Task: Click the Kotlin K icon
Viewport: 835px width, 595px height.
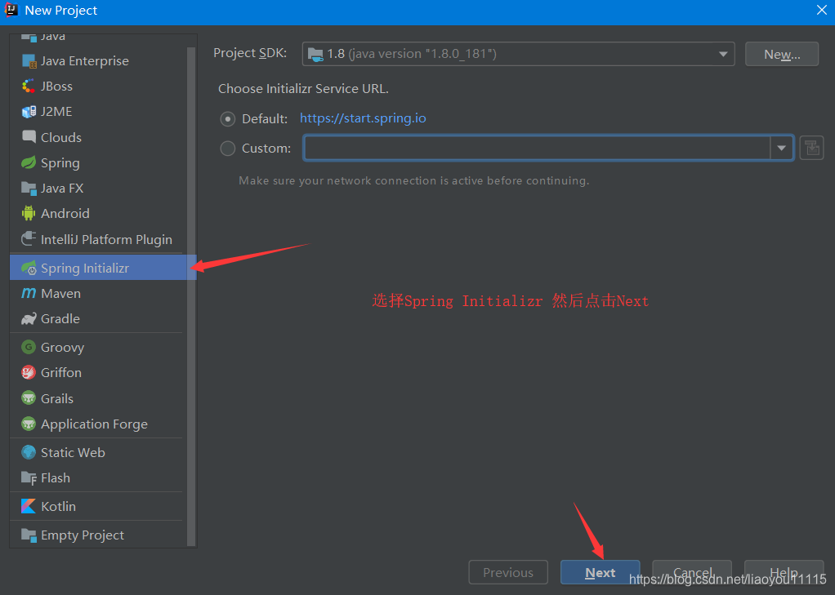Action: pyautogui.click(x=29, y=506)
